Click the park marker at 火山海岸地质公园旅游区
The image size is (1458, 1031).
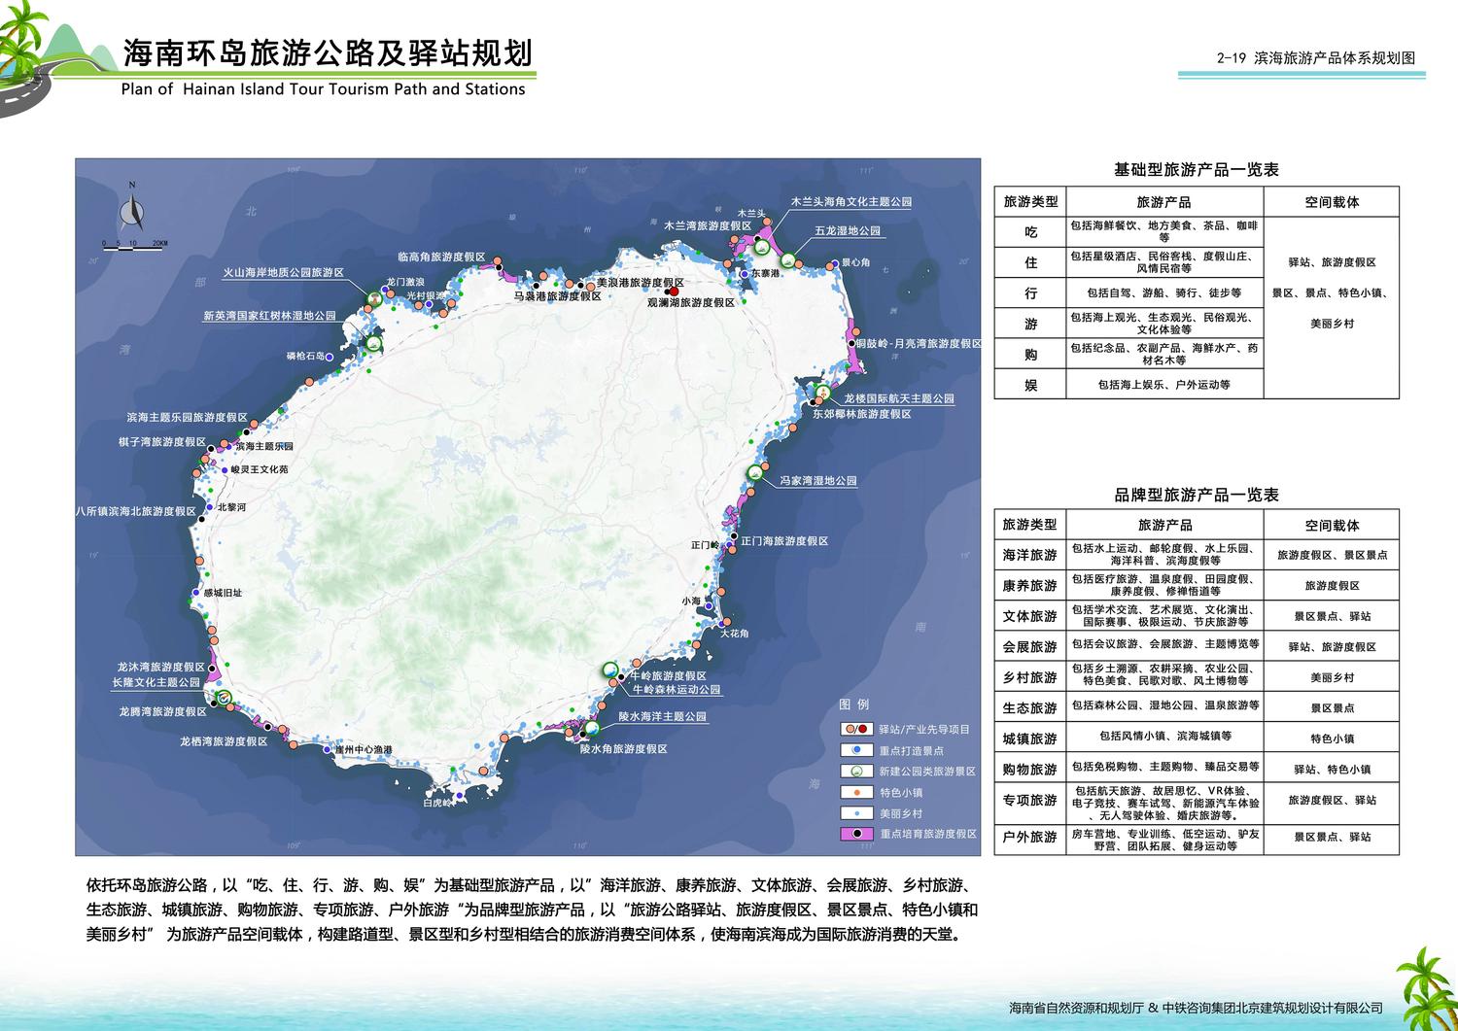pos(374,298)
